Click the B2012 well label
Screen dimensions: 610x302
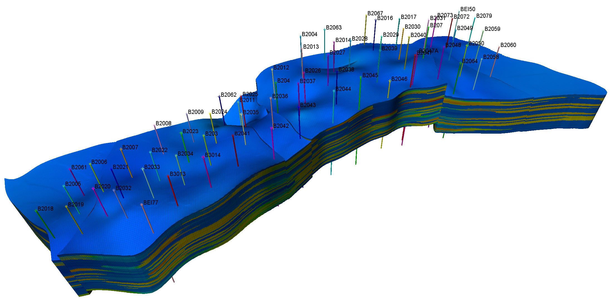[281, 68]
